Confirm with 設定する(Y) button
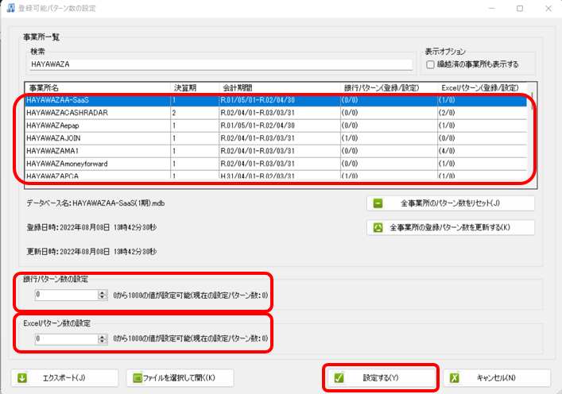562x394 pixels. tap(381, 378)
